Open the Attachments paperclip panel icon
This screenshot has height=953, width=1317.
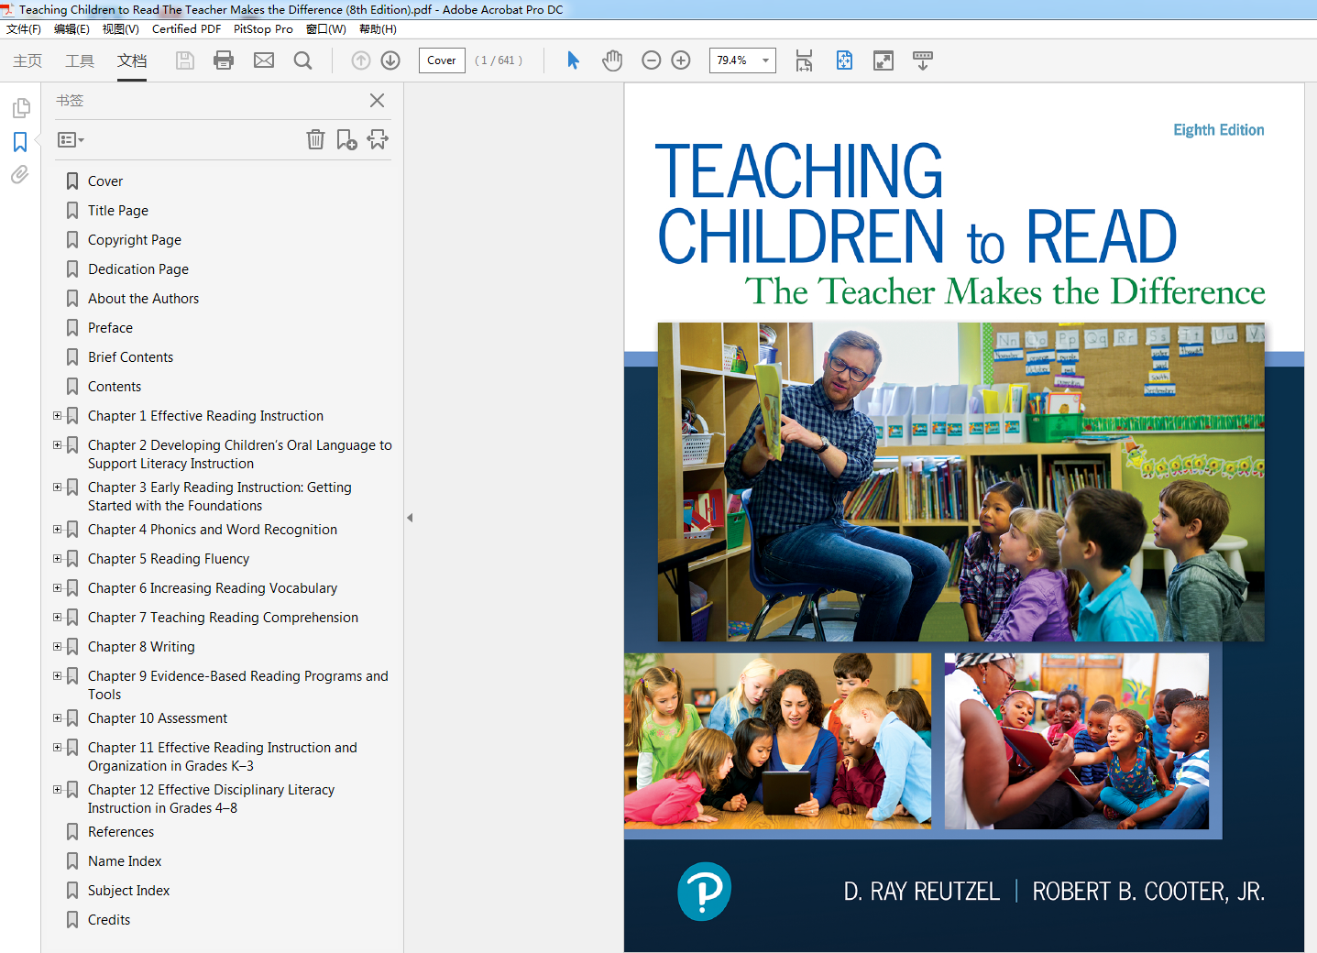click(x=20, y=174)
